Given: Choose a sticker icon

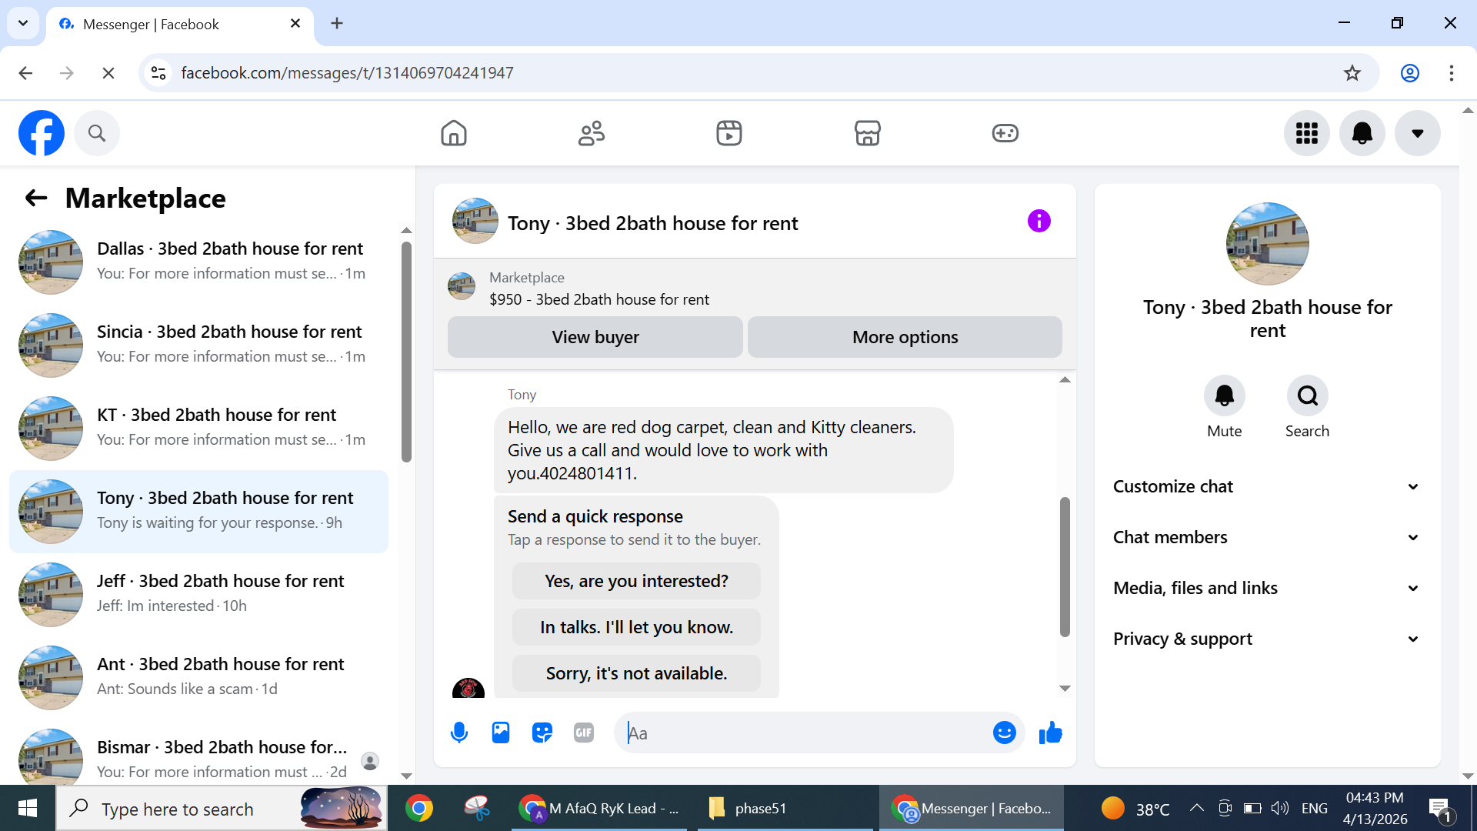Looking at the screenshot, I should [x=542, y=733].
